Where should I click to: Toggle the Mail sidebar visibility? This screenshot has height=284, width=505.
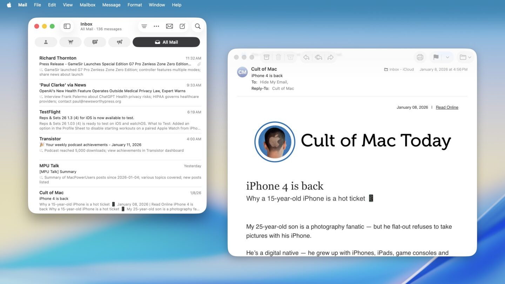coord(67,26)
